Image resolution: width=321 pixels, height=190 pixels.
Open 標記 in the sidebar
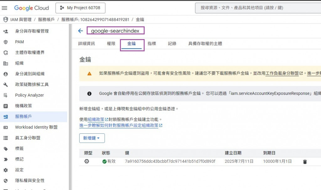(x=19, y=159)
